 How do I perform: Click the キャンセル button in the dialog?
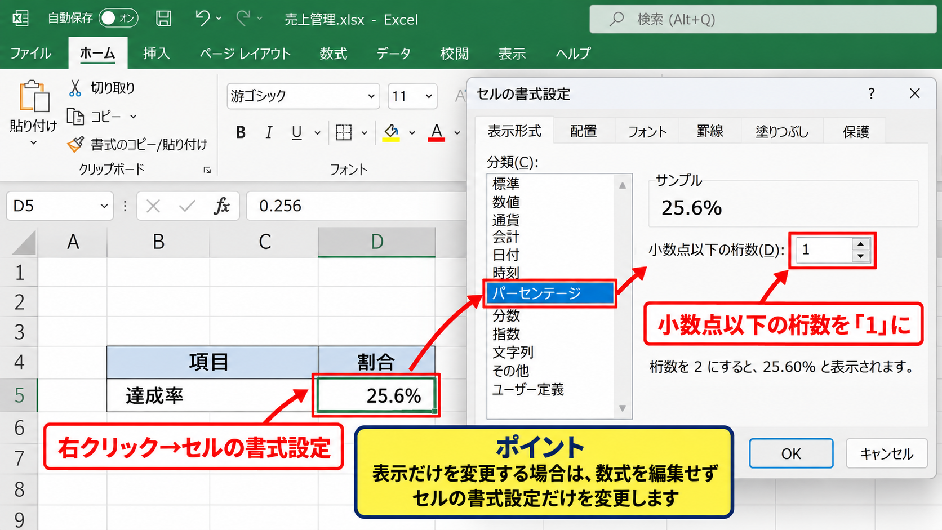[x=887, y=453]
